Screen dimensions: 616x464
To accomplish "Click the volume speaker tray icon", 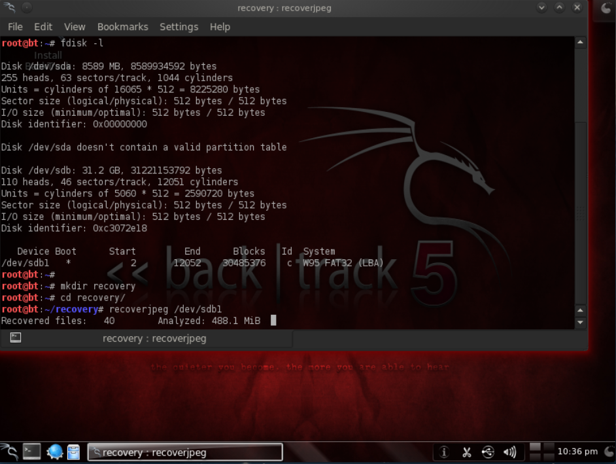I will pos(510,452).
